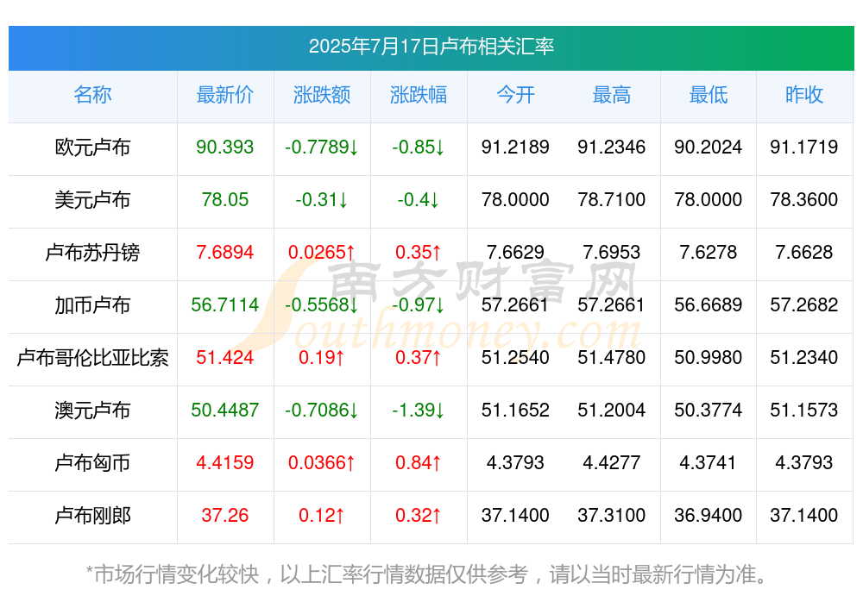Screen dimensions: 863x602
Task: Click latest price 50.4487
Action: tap(224, 410)
